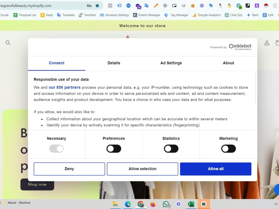Disable the Preferences consent toggle
The width and height of the screenshot is (279, 209).
tap(114, 149)
